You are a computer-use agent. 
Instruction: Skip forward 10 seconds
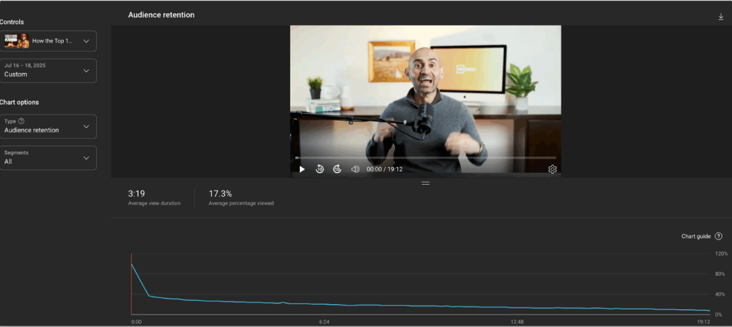337,169
